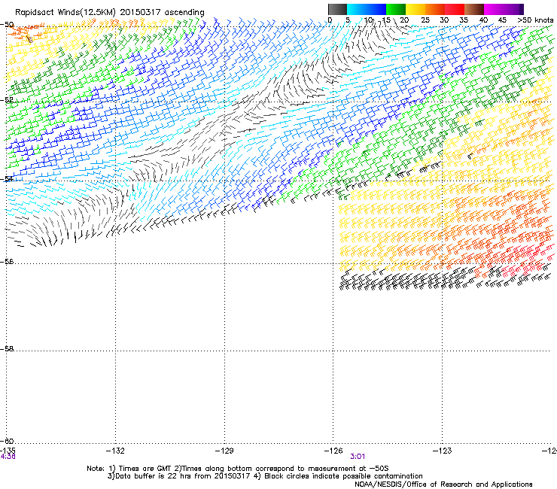Image resolution: width=557 pixels, height=489 pixels.
Task: Click the '-56' latitude axis label
Action: (7, 262)
